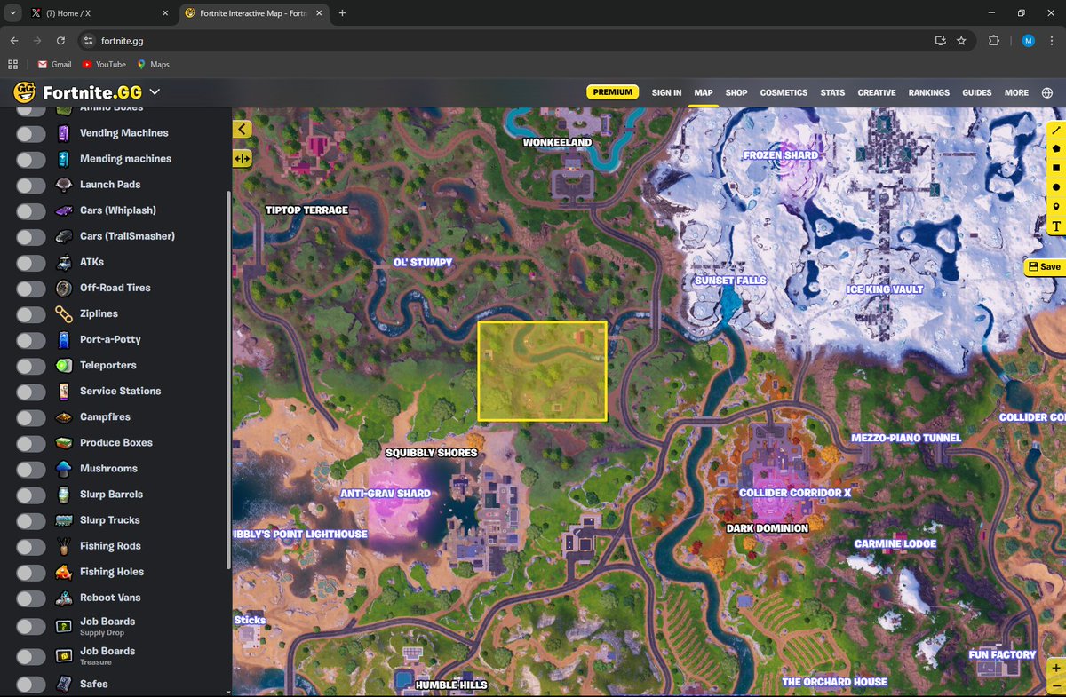
Task: Open the Maps bookmark
Action: coord(152,65)
